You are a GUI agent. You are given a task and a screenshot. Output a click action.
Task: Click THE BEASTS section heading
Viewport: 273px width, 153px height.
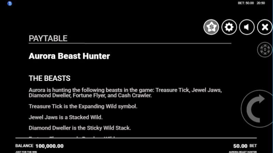[49, 78]
